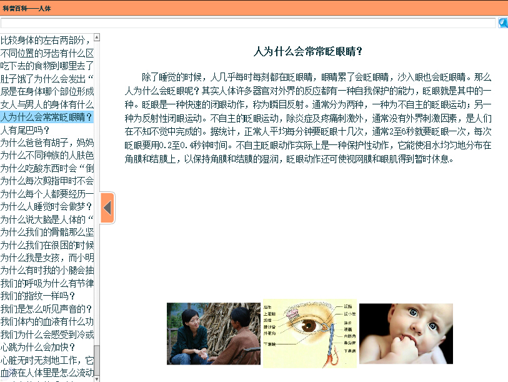Viewport: 508px width, 382px height.
Task: Select highlighted topic 人为什么会常常眨眼睛?
Action: pos(47,117)
